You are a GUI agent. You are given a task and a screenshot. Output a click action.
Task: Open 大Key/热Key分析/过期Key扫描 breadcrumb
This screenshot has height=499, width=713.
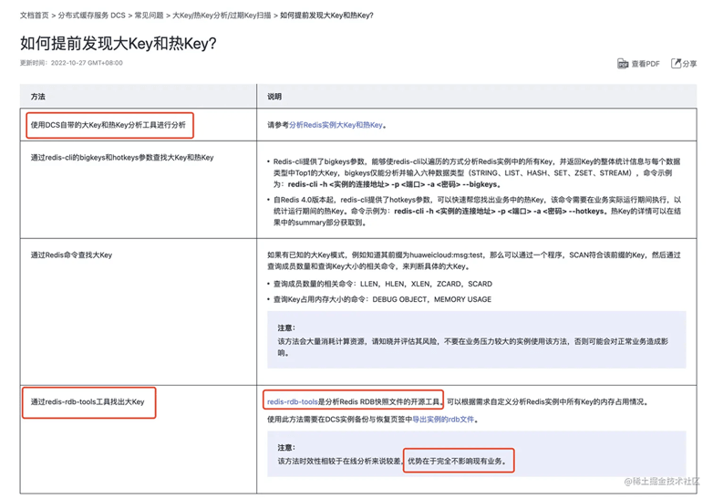click(222, 16)
